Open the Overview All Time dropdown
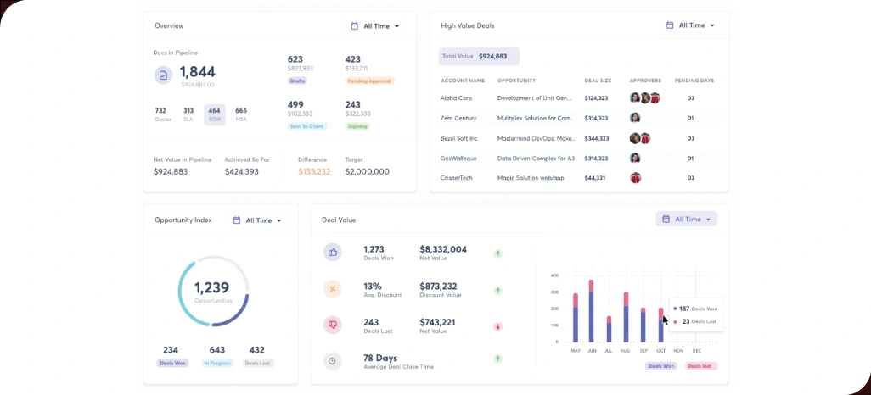 [x=375, y=26]
